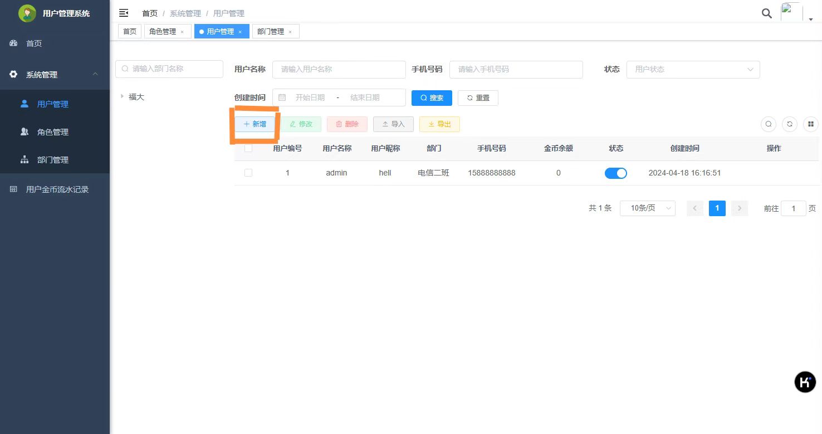Open the avatar dropdown caret
The image size is (822, 434).
(811, 19)
